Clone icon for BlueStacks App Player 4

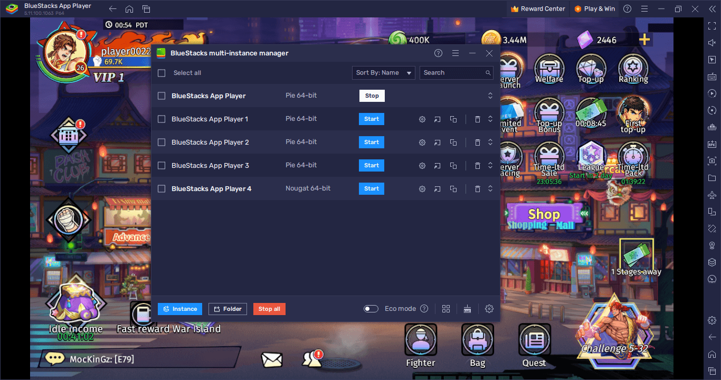453,189
